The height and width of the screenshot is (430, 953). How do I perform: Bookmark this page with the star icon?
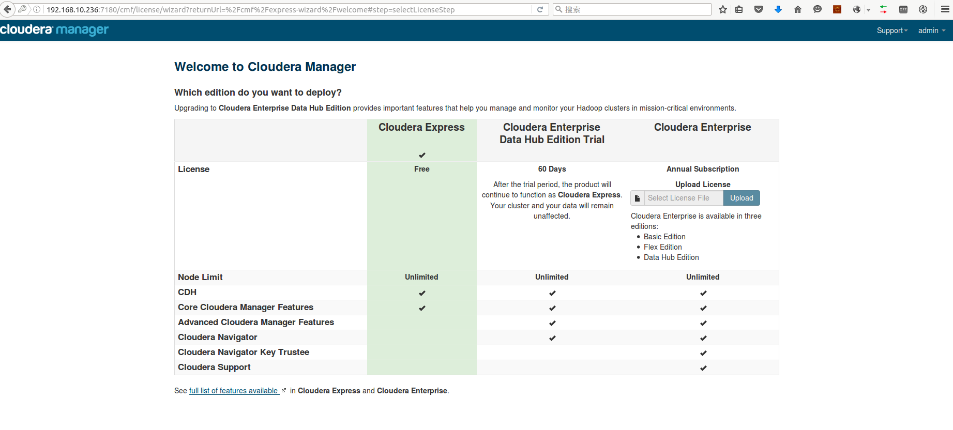(x=723, y=9)
